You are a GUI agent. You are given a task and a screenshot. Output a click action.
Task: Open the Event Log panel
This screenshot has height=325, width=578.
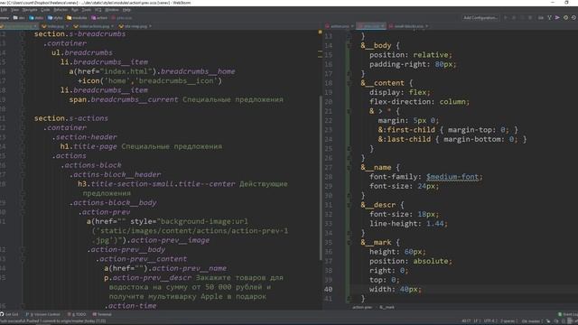pyautogui.click(x=568, y=315)
